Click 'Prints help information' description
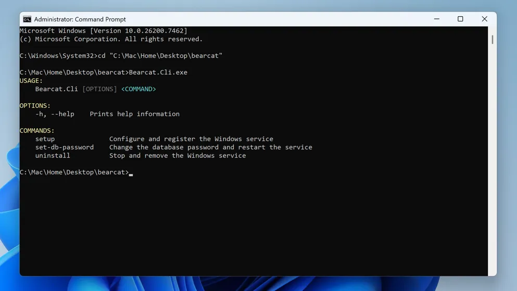 [x=134, y=114]
